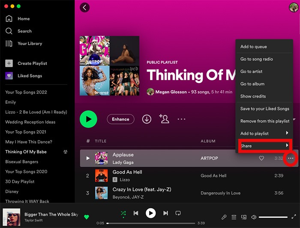Skip to the next track
The height and width of the screenshot is (228, 300).
tap(165, 213)
